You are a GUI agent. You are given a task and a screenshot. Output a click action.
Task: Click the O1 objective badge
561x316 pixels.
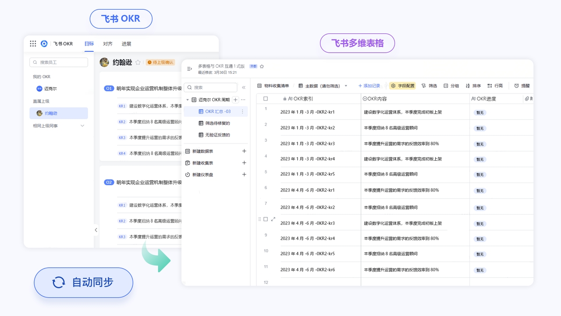[109, 88]
